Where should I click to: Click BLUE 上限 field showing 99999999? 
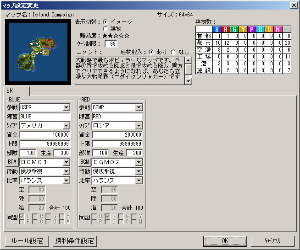point(45,144)
